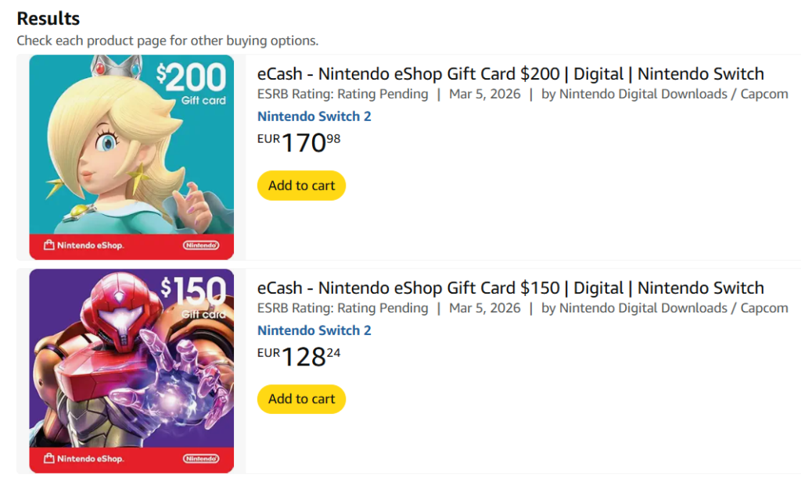This screenshot has width=801, height=489.
Task: Add the $150 eShop gift card to cart
Action: pyautogui.click(x=301, y=398)
